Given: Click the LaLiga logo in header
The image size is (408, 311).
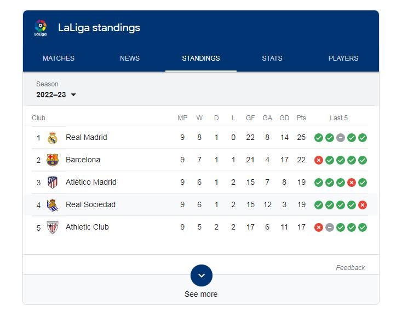Looking at the screenshot, I should [x=41, y=28].
